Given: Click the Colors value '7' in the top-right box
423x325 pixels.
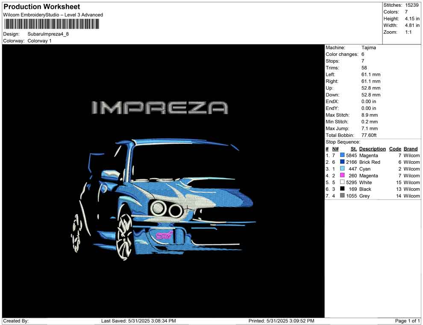Looking at the screenshot, I should [x=406, y=12].
